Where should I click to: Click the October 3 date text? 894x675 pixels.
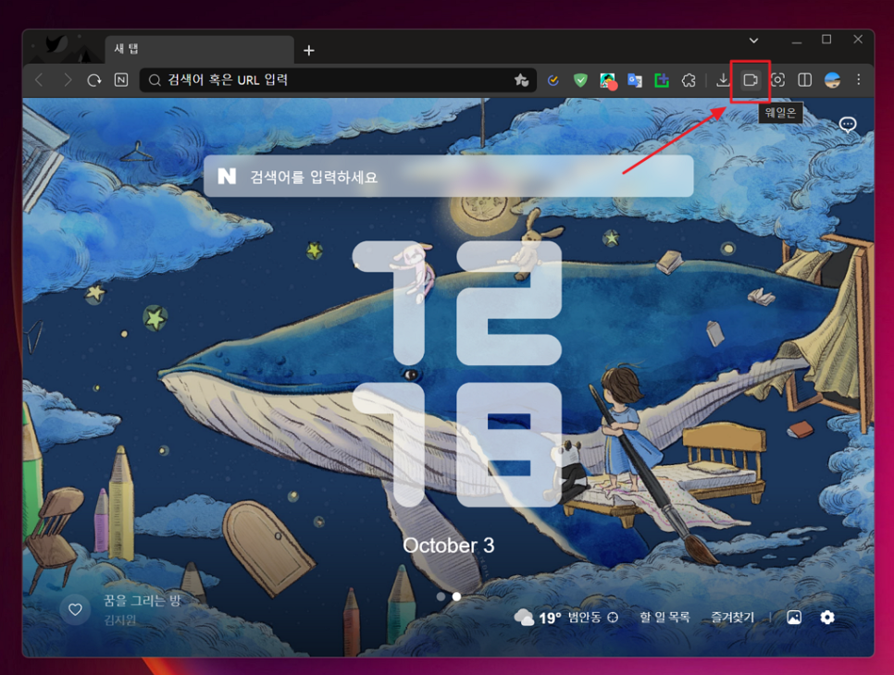coord(449,546)
